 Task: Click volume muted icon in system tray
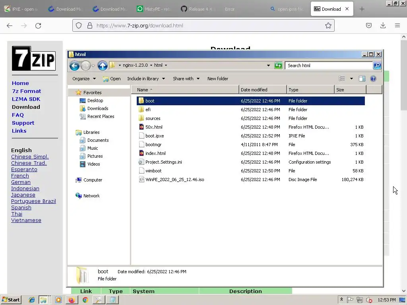point(369,300)
